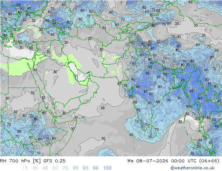Click the "GFS 0.25" model label

pos(54,161)
